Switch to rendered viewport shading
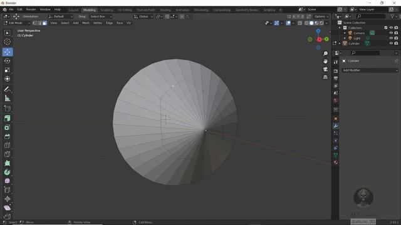 (x=321, y=23)
